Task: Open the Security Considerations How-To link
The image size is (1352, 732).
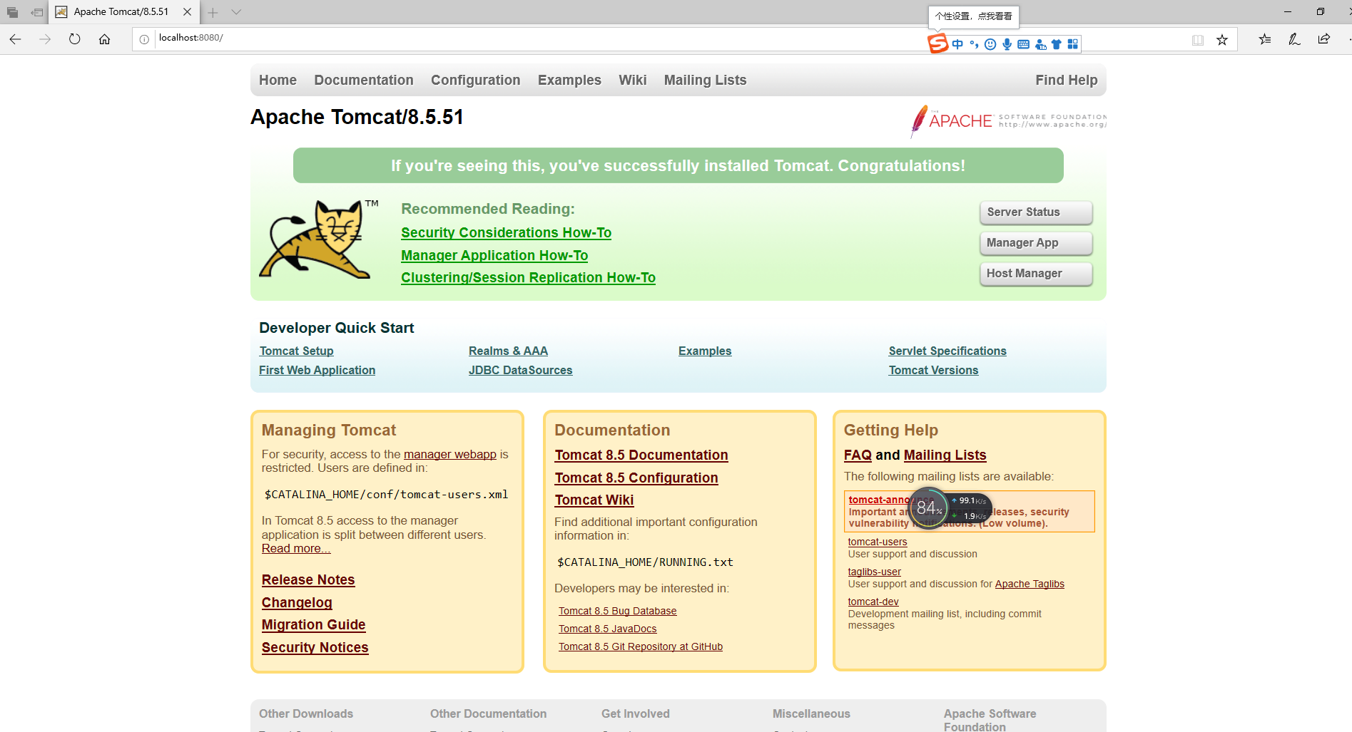Action: coord(506,232)
